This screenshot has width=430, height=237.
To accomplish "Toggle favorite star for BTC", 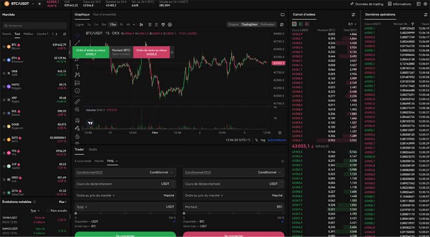I will coord(4,47).
